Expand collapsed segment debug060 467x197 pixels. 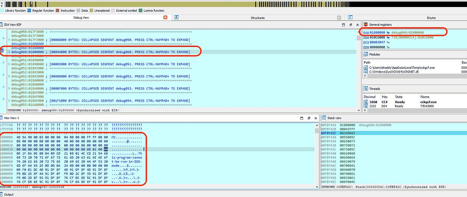(9, 52)
